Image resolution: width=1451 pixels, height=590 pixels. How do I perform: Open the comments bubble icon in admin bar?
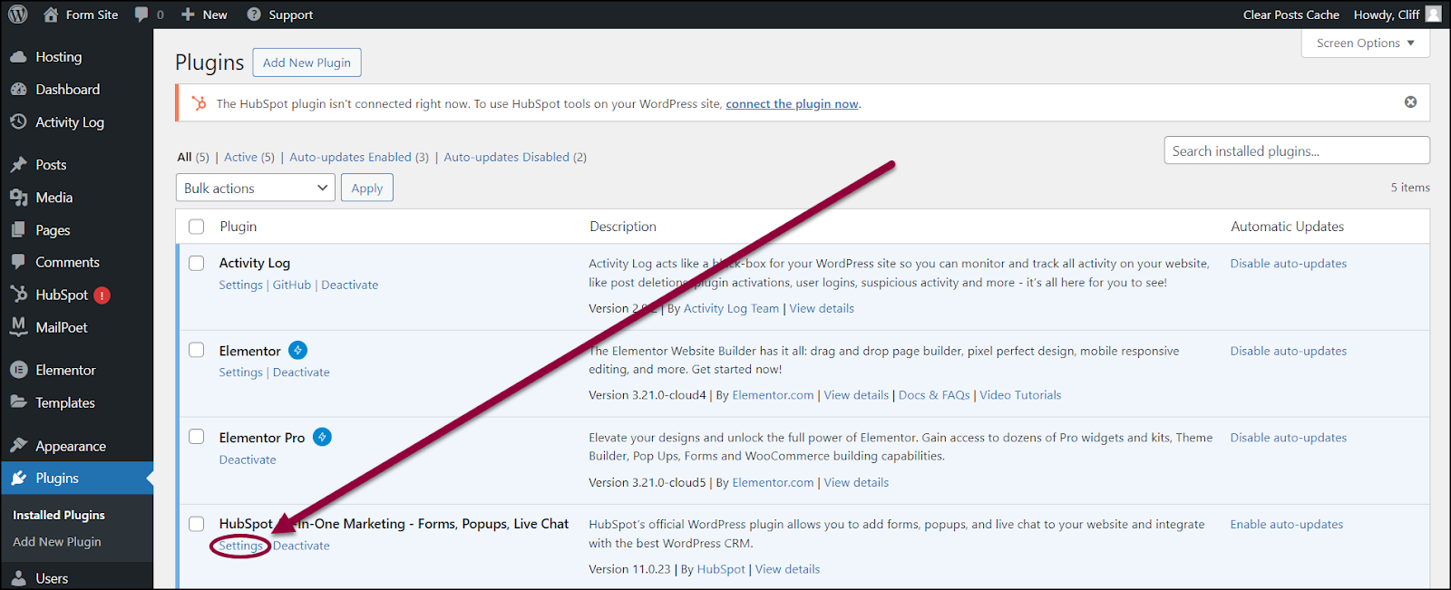pos(141,15)
